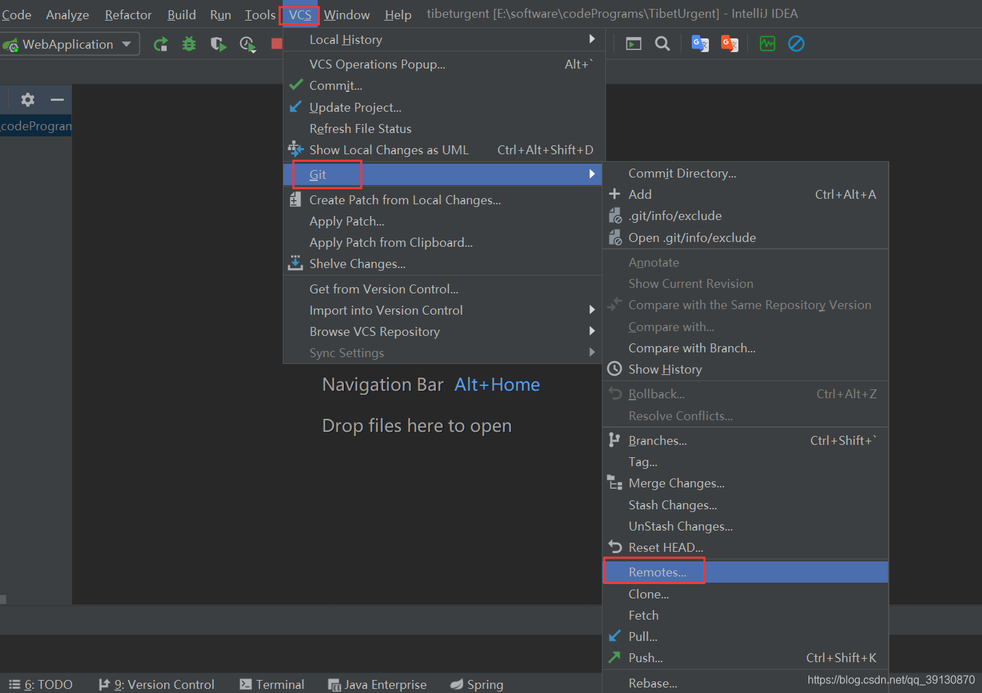Stop the running application red square
Viewport: 982px width, 693px height.
(x=277, y=44)
